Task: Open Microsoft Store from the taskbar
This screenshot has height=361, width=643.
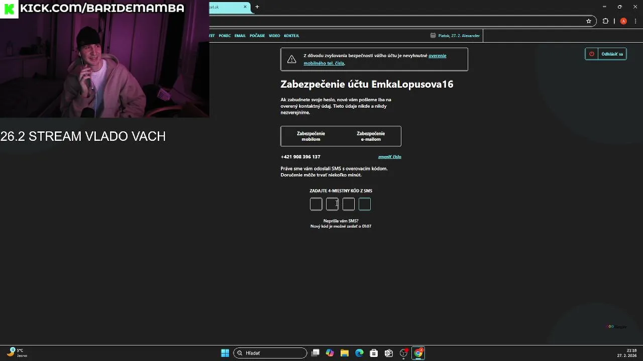Action: [x=374, y=353]
